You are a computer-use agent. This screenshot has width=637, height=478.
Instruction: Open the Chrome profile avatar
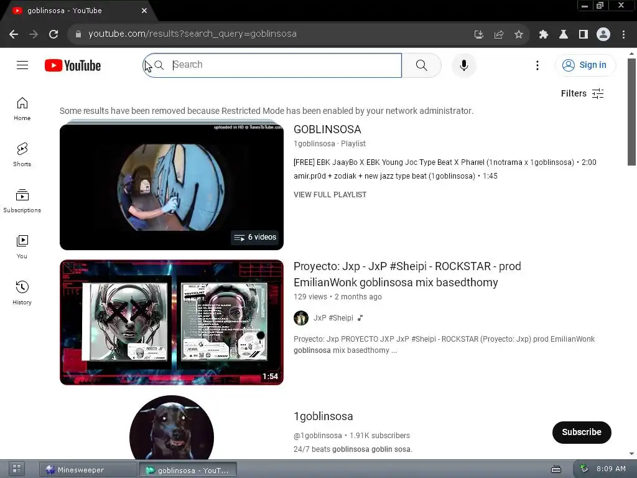click(603, 35)
